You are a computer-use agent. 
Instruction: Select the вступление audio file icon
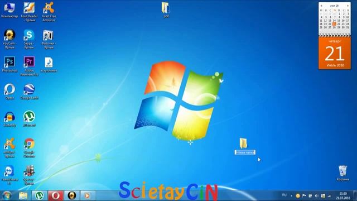49,65
